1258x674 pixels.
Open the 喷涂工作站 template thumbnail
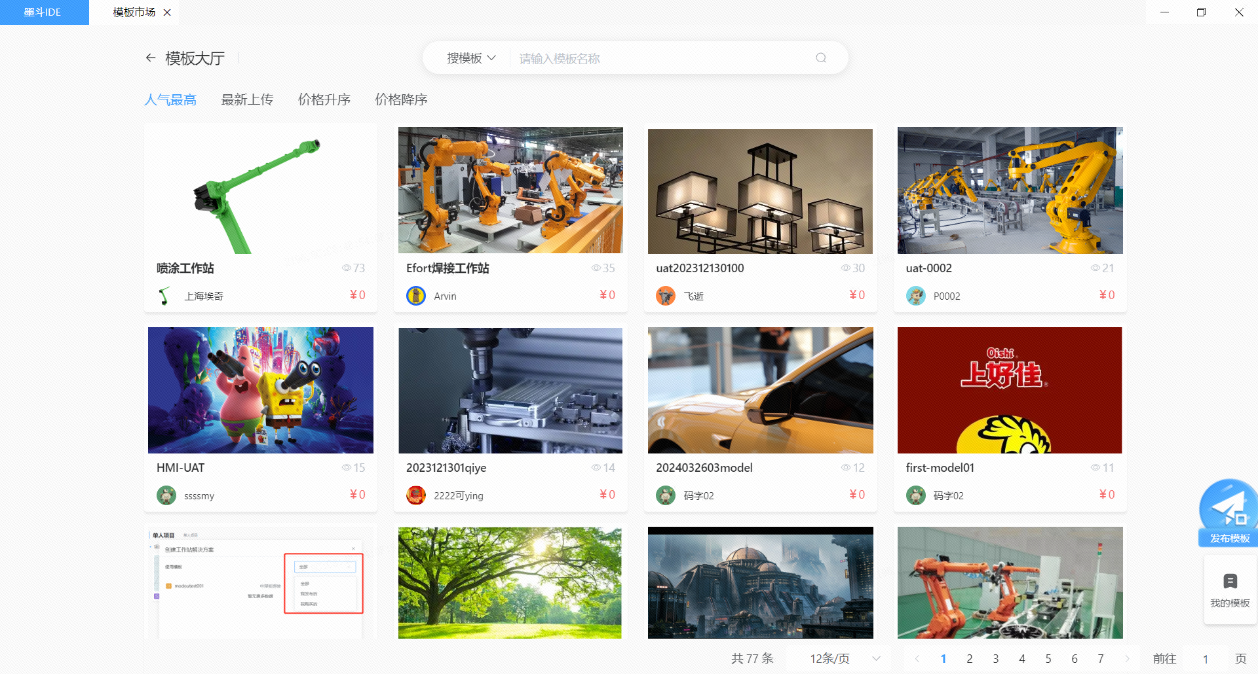point(261,190)
